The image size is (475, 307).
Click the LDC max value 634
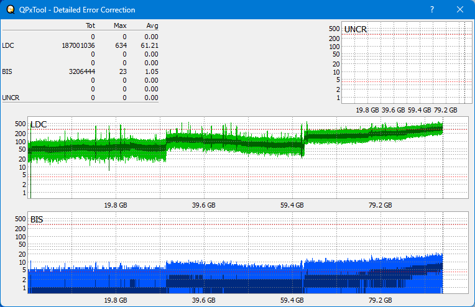pos(121,45)
